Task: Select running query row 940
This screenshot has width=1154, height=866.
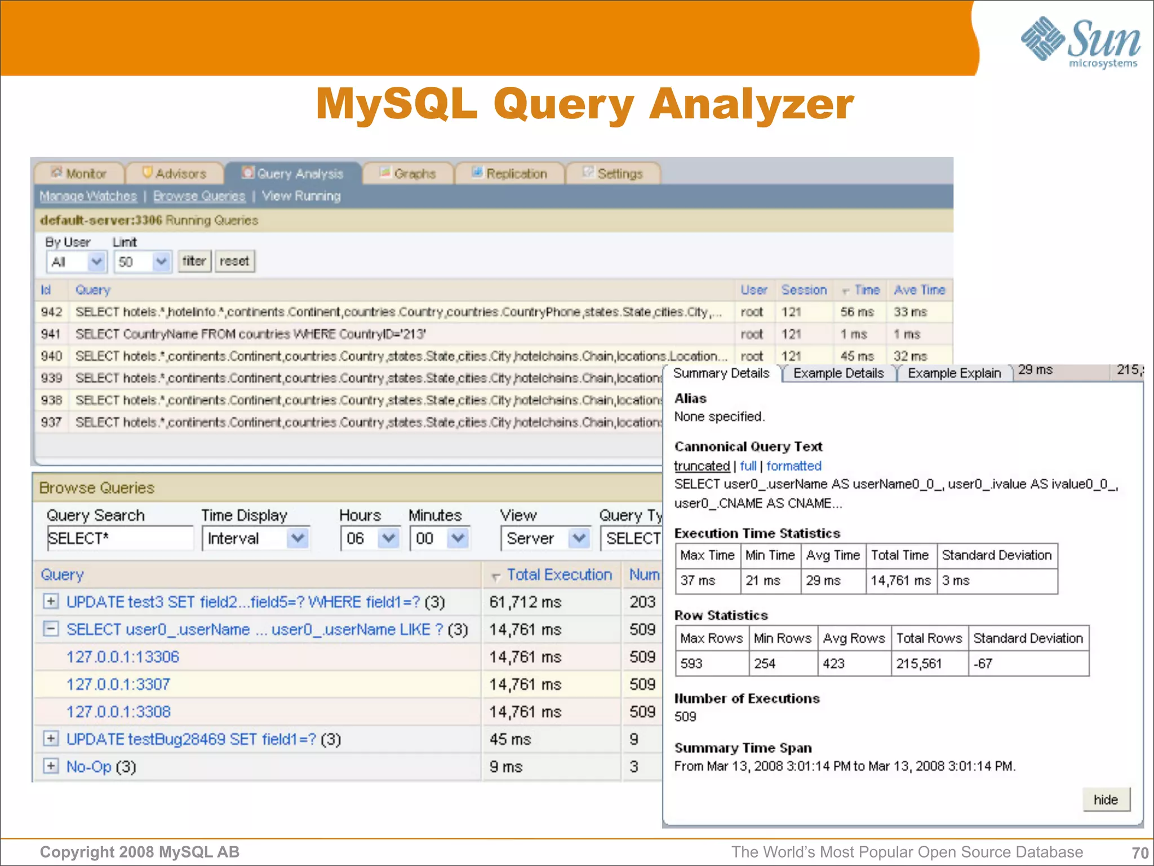Action: [x=494, y=356]
